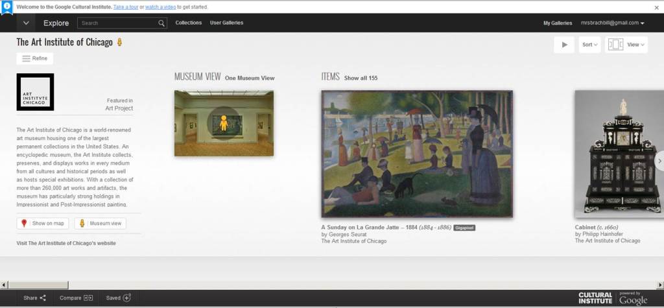Click 'Show all 155' items link
664x308 pixels.
coord(361,78)
